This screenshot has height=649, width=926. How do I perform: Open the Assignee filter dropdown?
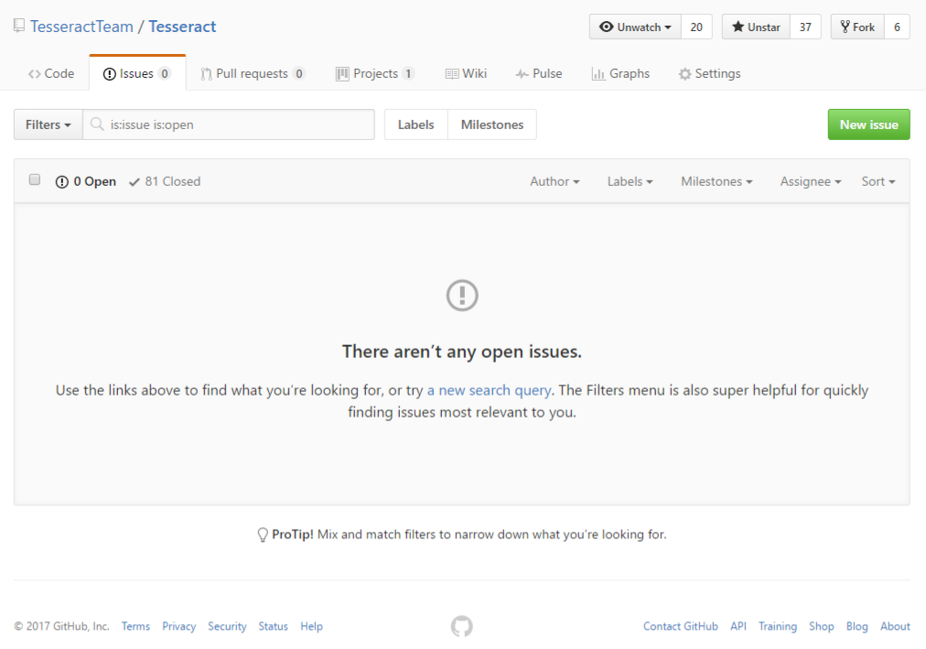point(811,181)
